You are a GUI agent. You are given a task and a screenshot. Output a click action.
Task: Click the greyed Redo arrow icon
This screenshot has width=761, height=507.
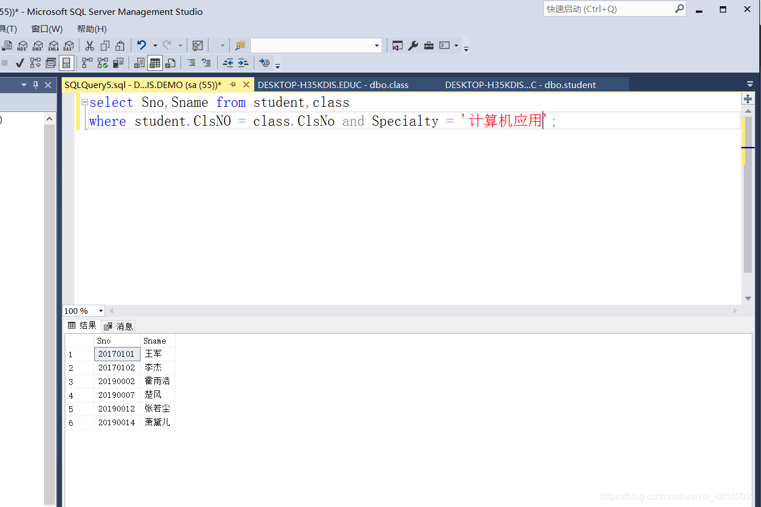click(x=167, y=45)
